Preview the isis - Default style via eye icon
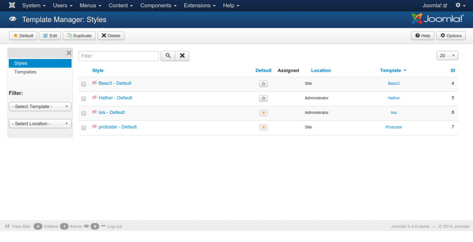The image size is (473, 242). tap(94, 112)
